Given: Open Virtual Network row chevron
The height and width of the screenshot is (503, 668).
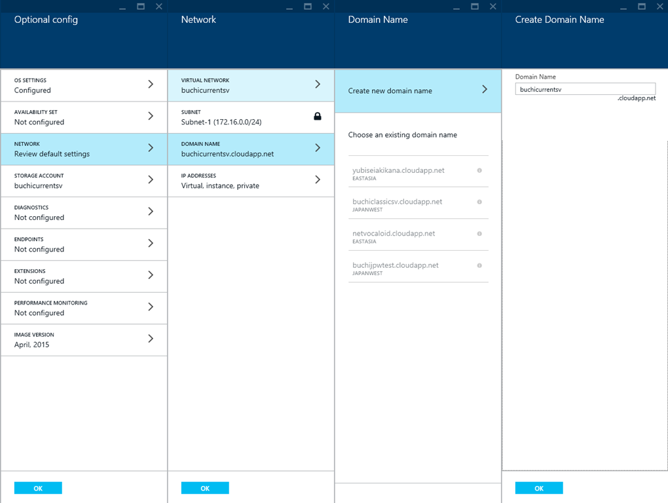Looking at the screenshot, I should (318, 84).
